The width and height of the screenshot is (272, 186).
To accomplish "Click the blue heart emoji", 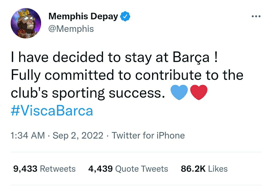I will (x=179, y=92).
